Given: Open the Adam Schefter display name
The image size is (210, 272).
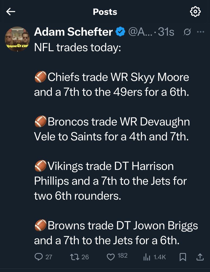Looking at the screenshot, I should [x=73, y=32].
